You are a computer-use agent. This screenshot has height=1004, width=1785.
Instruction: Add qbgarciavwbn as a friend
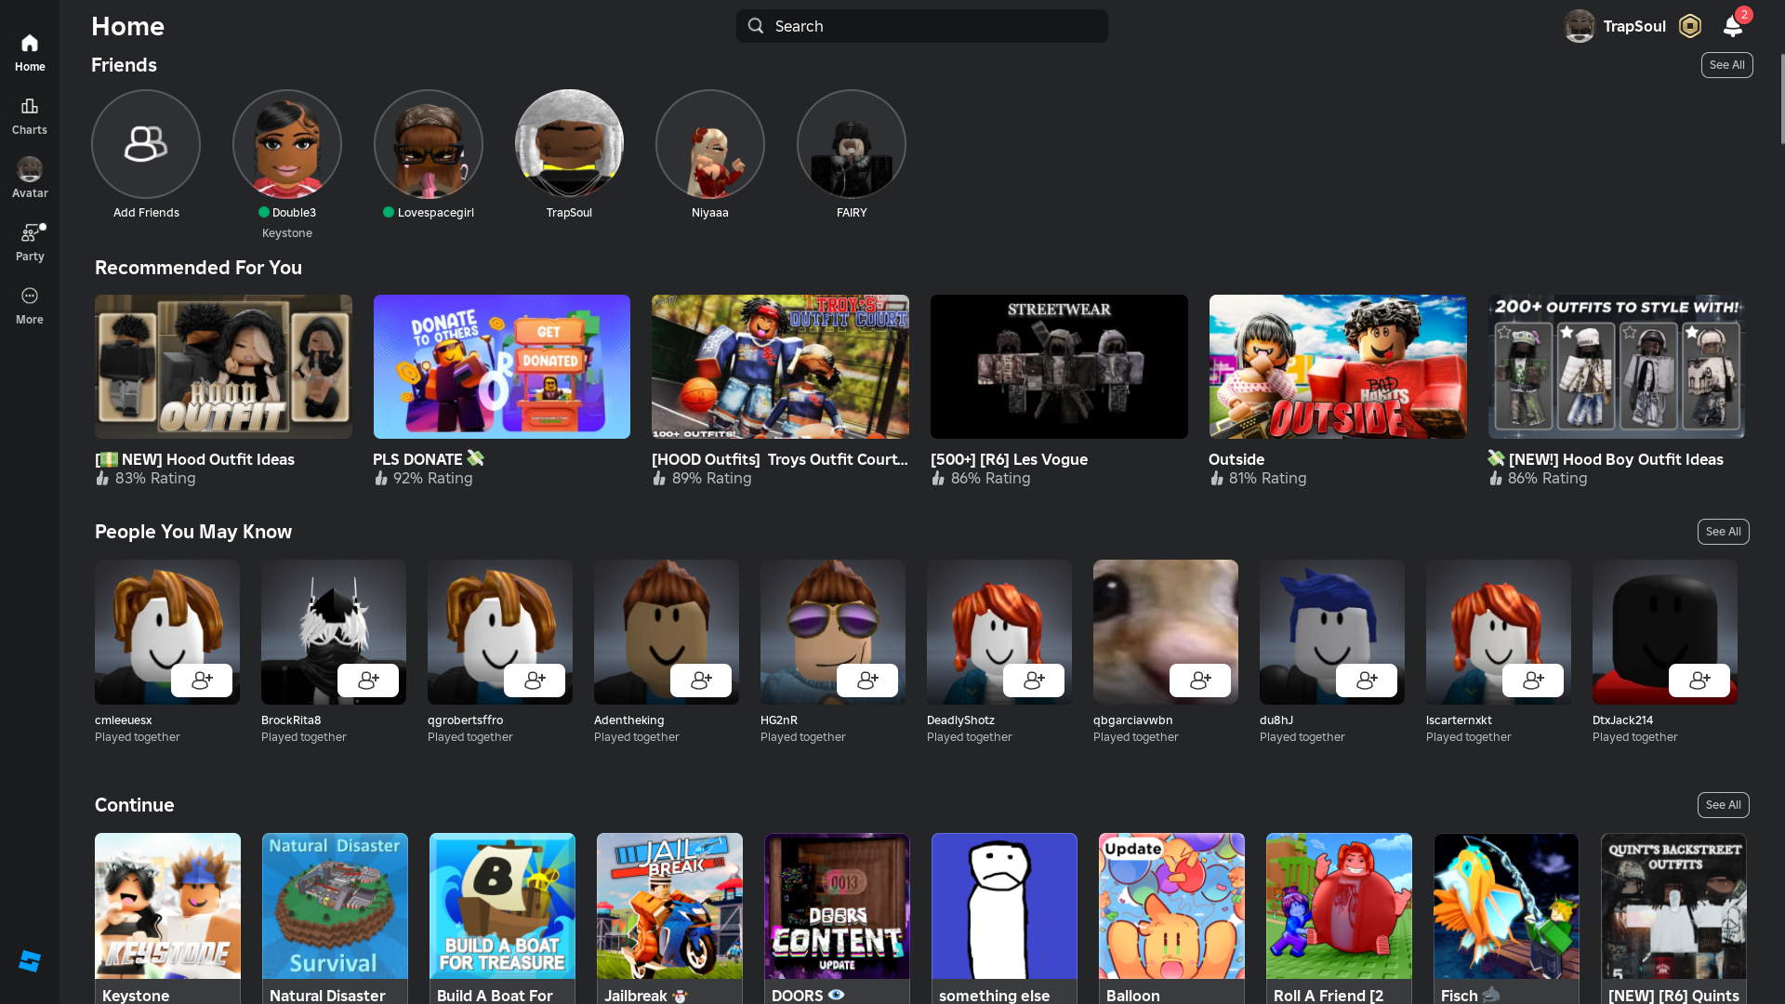coord(1200,680)
